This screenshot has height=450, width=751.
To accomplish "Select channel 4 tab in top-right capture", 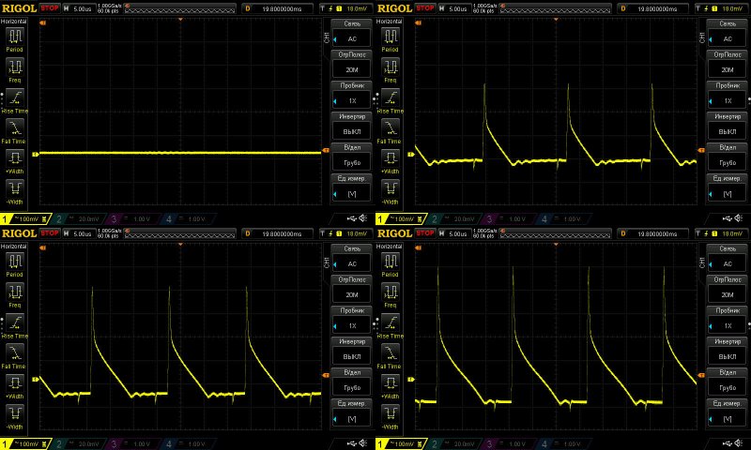I will click(x=563, y=219).
